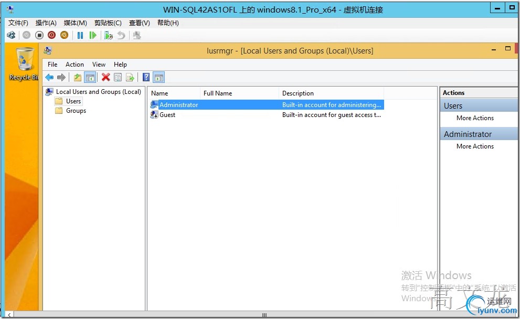The width and height of the screenshot is (520, 319).
Task: Go up one level using the folder icon
Action: 77,78
